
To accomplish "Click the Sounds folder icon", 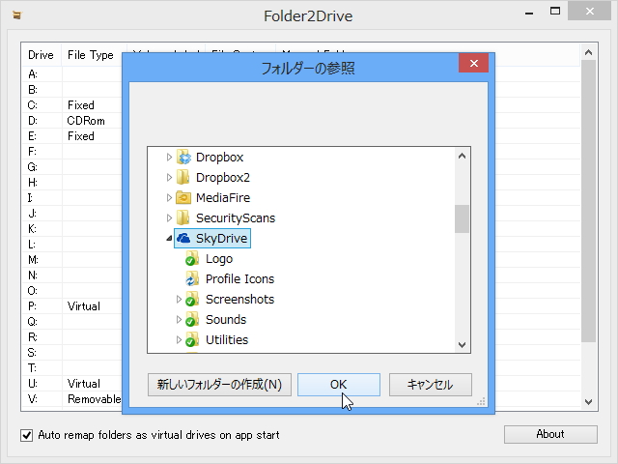I will point(191,319).
